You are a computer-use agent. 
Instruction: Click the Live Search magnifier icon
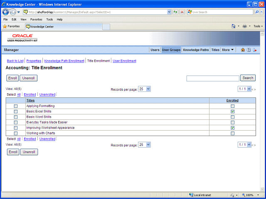[x=257, y=12]
